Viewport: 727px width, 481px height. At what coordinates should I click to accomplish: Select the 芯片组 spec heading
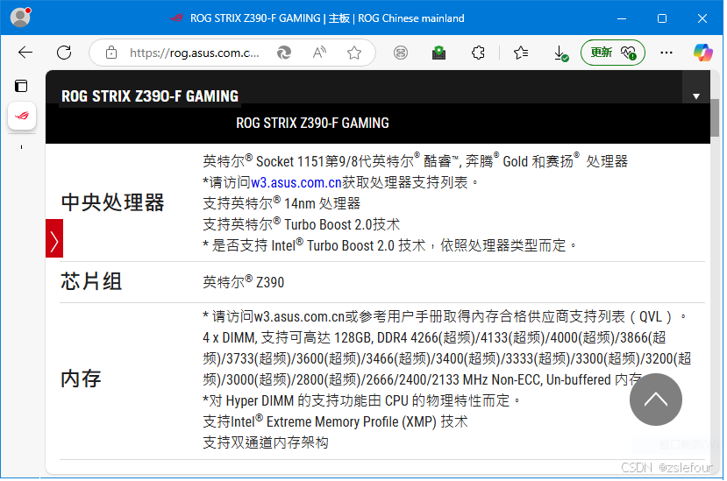91,281
